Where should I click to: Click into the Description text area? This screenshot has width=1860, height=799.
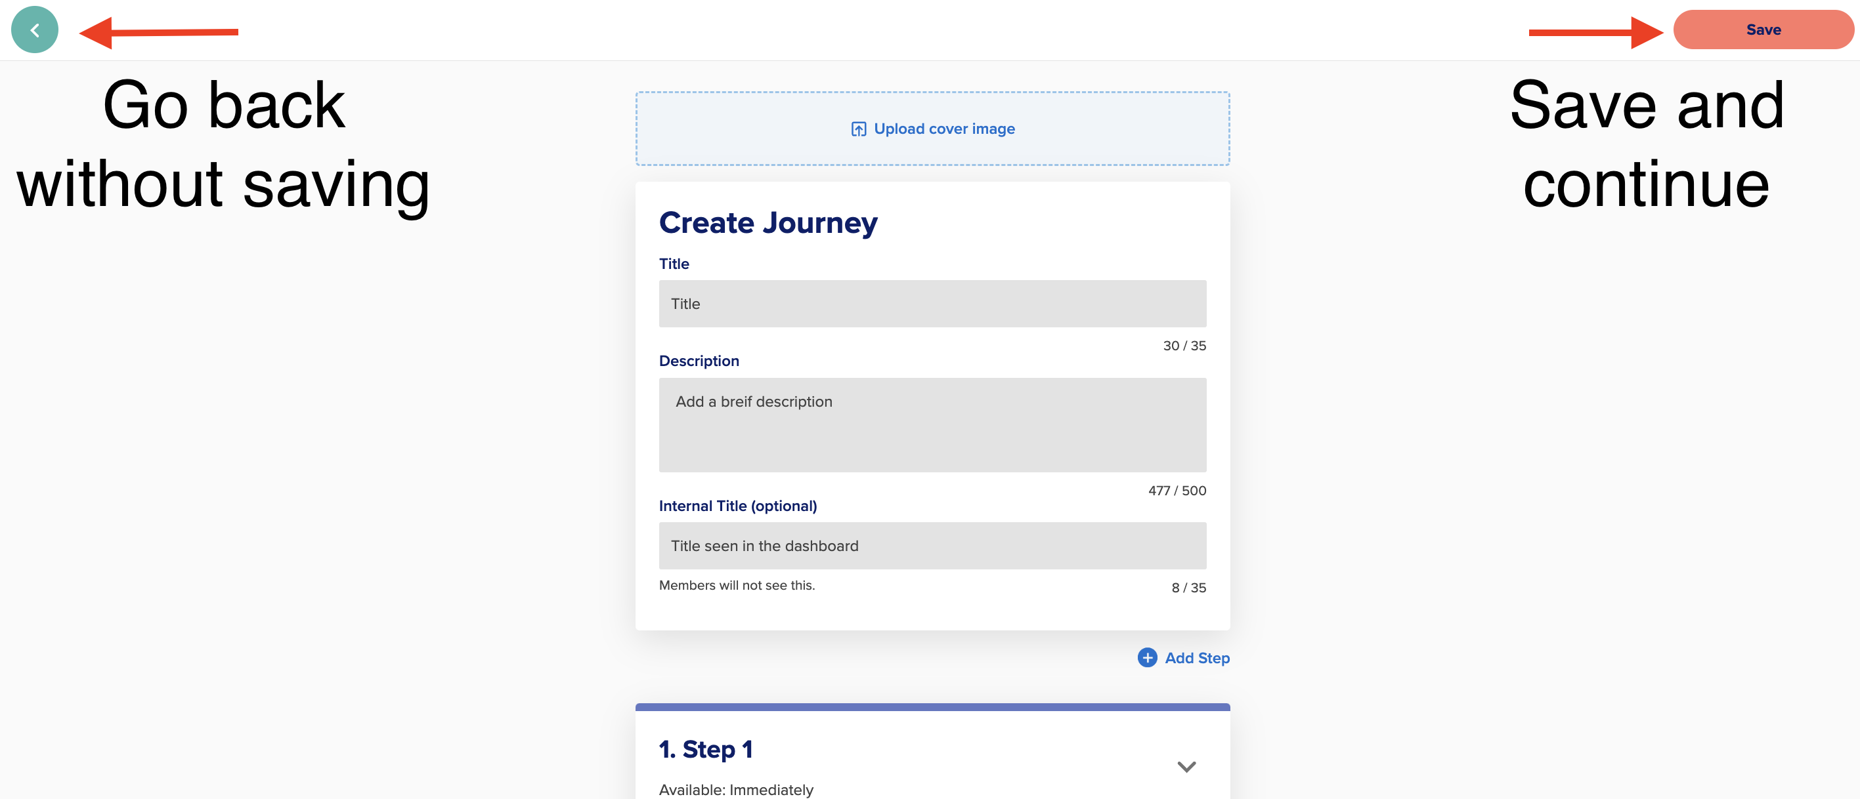tap(932, 424)
